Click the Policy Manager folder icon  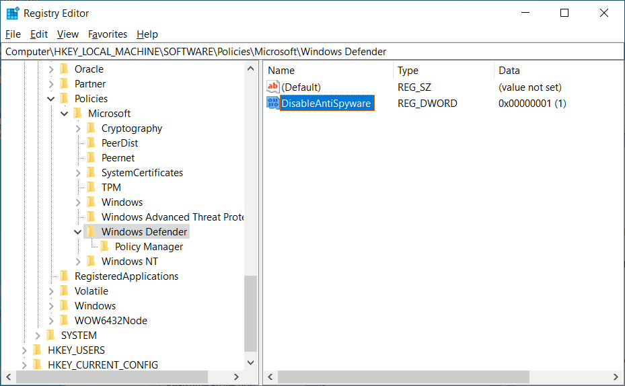click(x=105, y=247)
